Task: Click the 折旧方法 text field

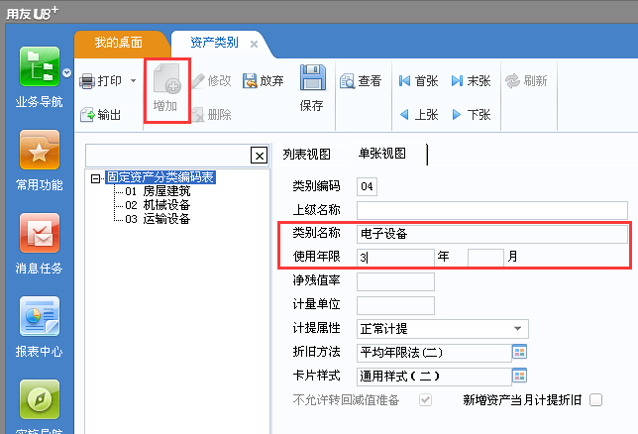Action: (434, 353)
